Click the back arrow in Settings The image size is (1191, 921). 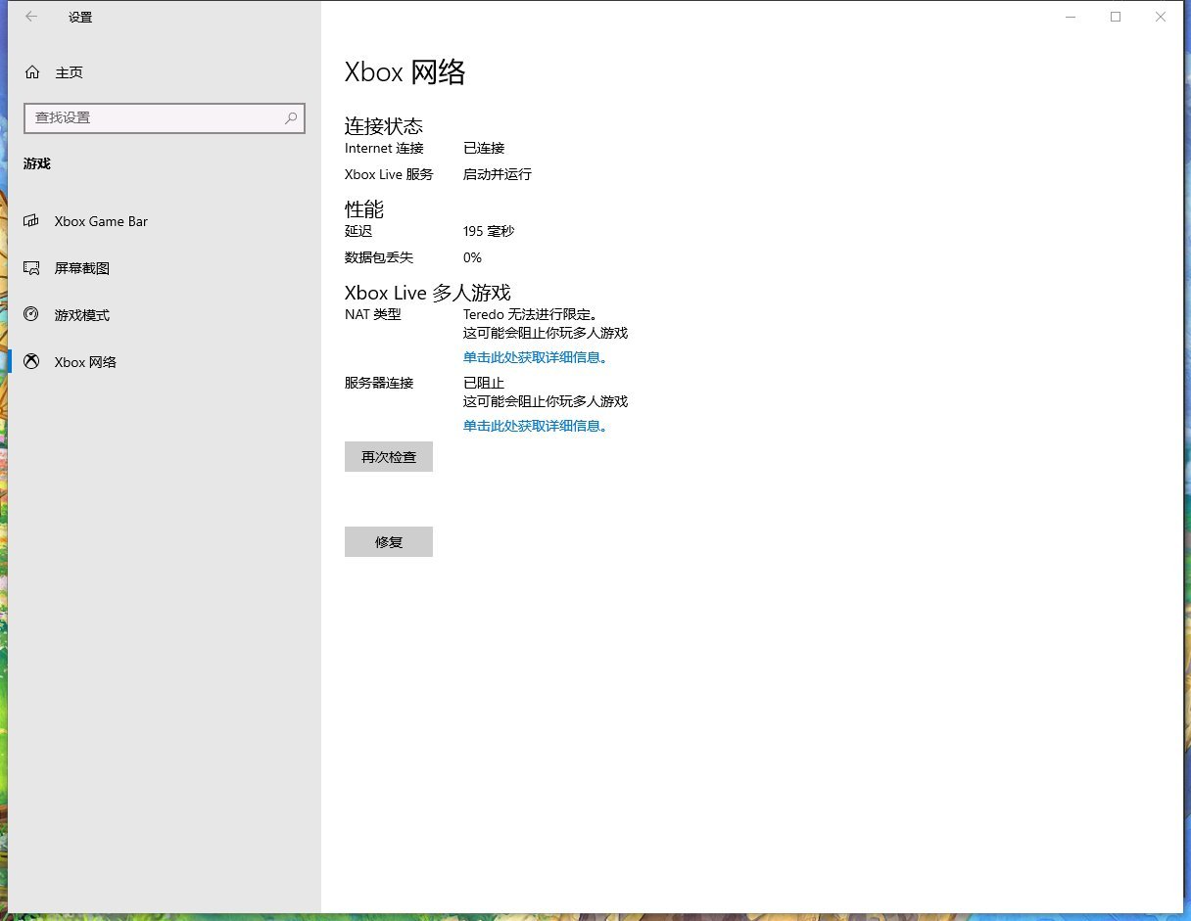(31, 17)
